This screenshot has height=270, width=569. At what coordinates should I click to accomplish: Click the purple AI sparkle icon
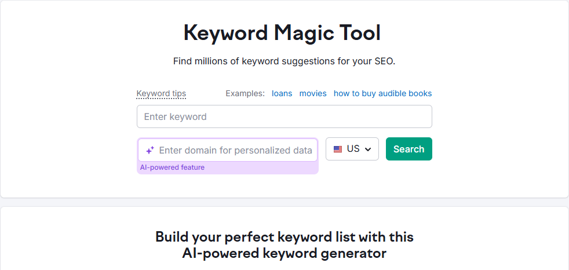150,150
